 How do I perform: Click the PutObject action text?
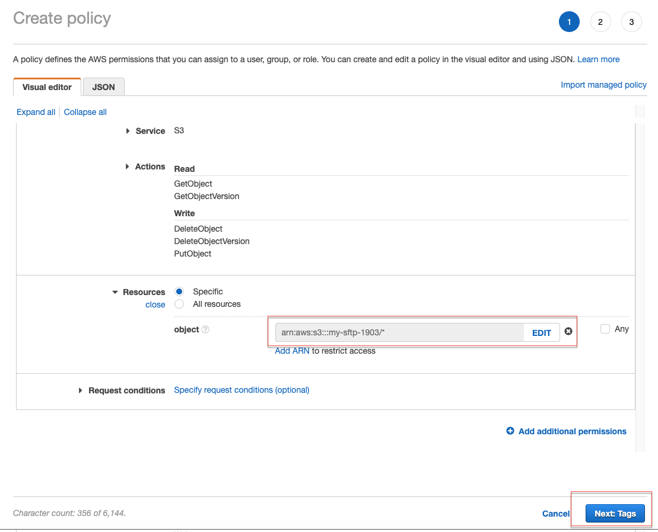click(x=193, y=254)
